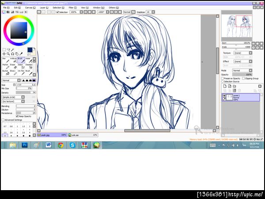Select the Water brush tool
This screenshot has width=265, height=199.
click(29, 60)
